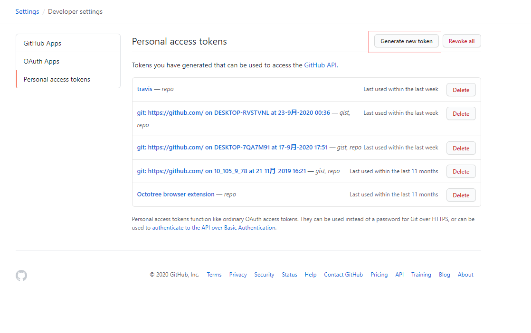
Task: Open the Training footer link
Action: coord(421,275)
